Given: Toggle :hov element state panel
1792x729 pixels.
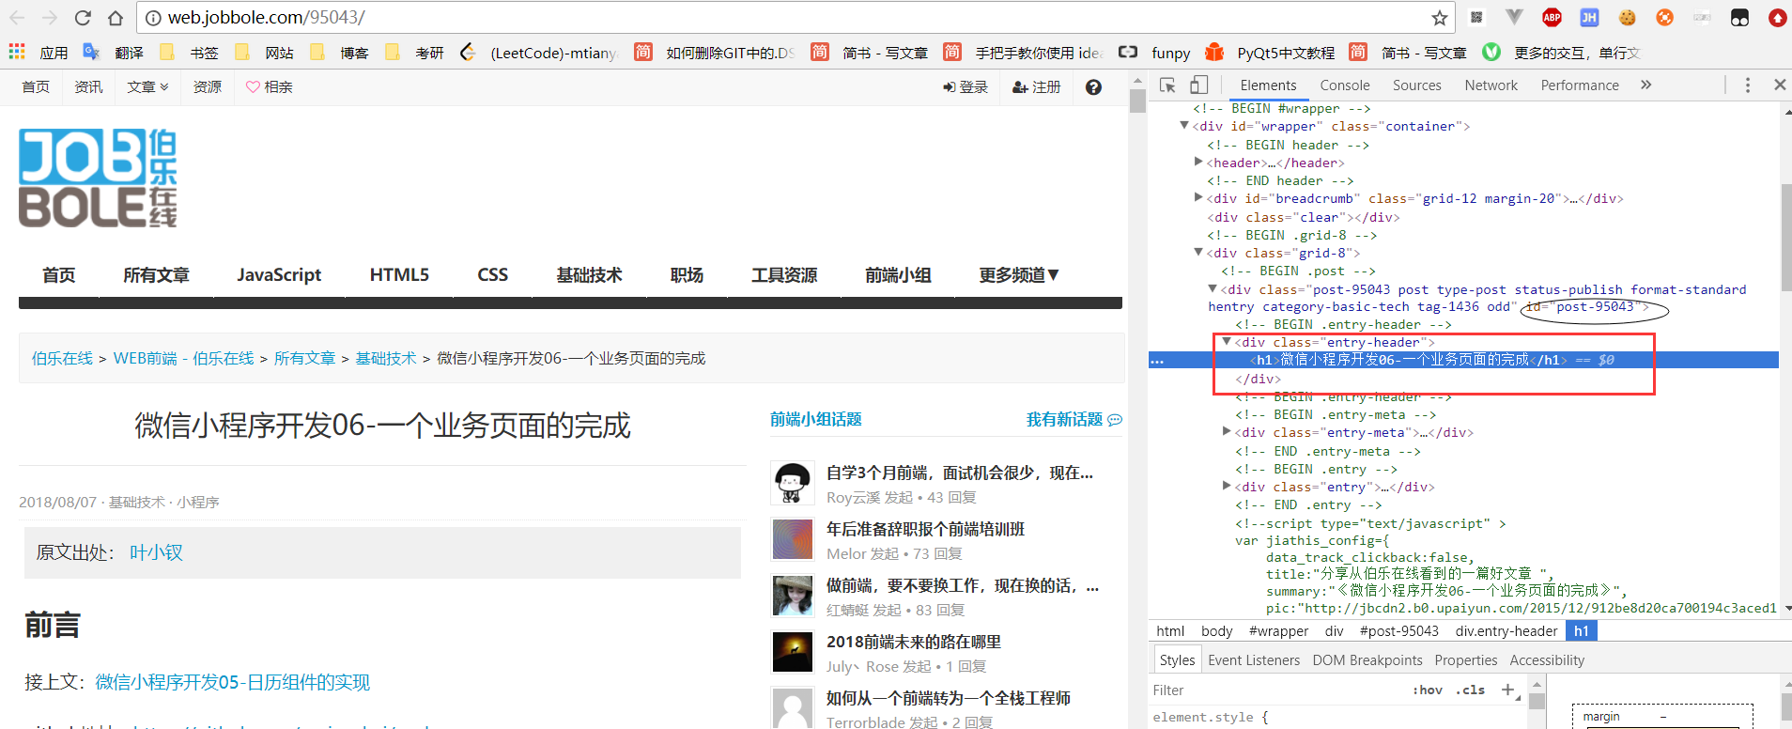Looking at the screenshot, I should [1428, 690].
